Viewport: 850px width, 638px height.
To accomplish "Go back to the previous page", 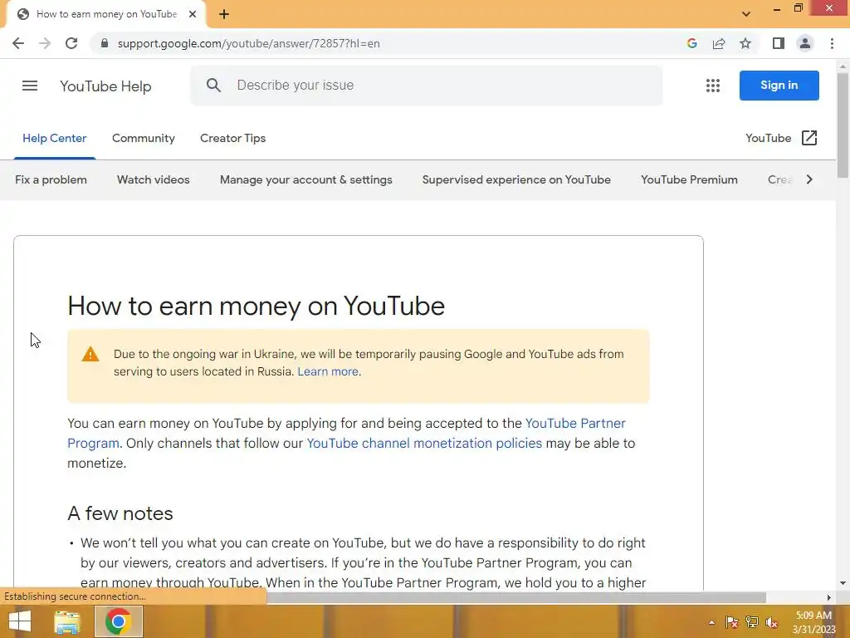I will (18, 43).
